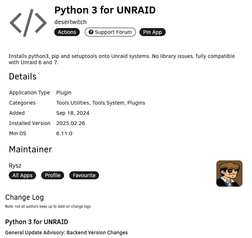Click installed version '2025.02.26'
This screenshot has height=238, width=252.
(x=70, y=123)
